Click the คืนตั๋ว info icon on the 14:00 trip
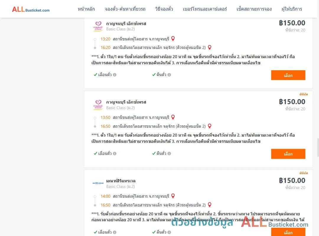 tap(169, 232)
